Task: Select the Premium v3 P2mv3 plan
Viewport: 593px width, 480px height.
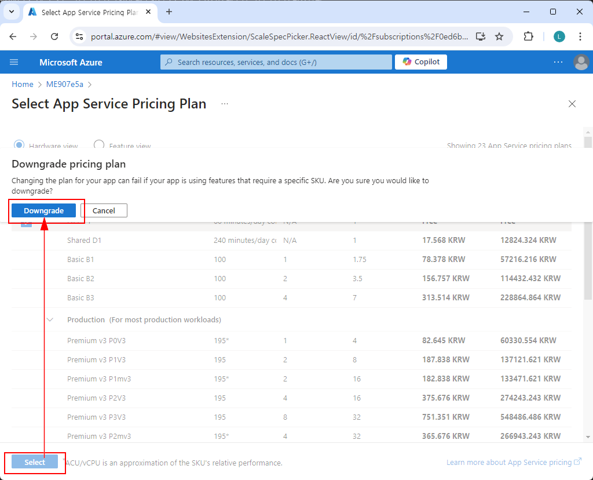Action: point(292,436)
